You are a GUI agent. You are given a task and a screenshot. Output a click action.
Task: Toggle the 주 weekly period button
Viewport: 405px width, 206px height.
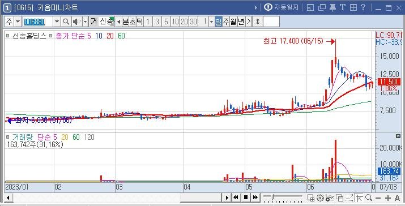(226, 22)
